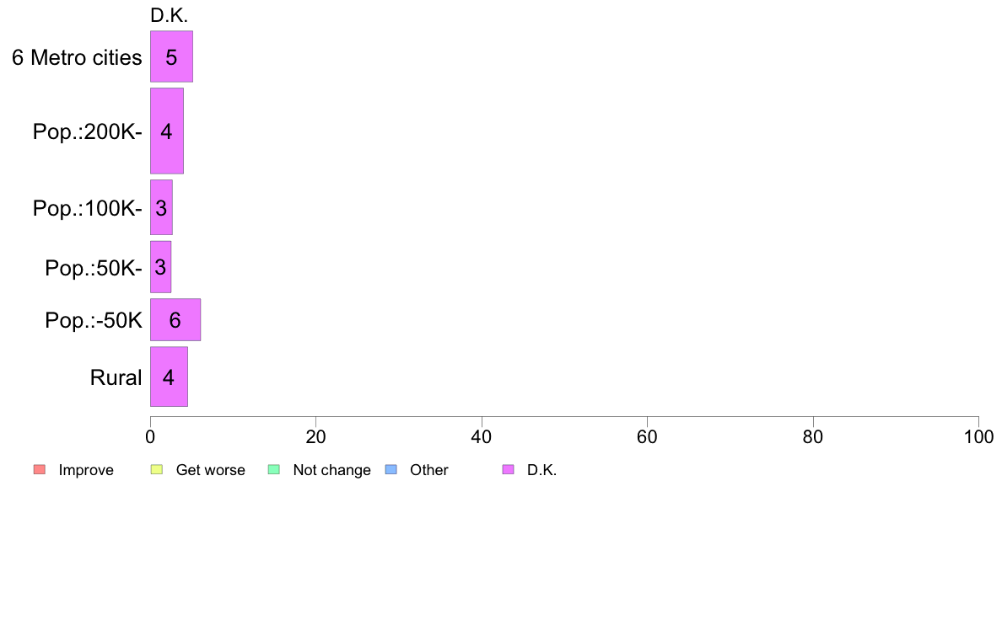Select the Rural bar showing 4

click(x=169, y=377)
